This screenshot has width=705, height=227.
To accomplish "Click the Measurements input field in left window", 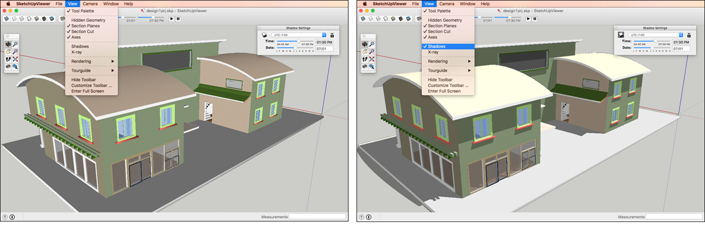I will point(317,217).
